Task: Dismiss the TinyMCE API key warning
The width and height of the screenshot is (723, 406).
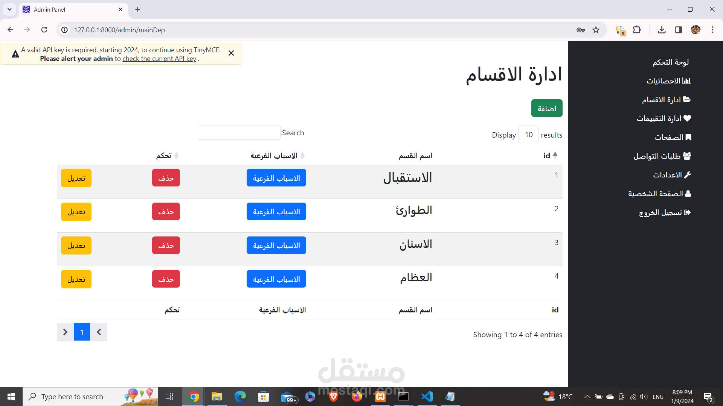Action: (x=231, y=53)
